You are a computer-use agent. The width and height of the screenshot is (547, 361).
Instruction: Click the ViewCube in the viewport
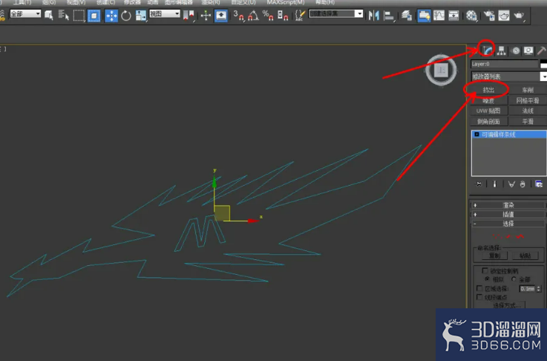441,70
